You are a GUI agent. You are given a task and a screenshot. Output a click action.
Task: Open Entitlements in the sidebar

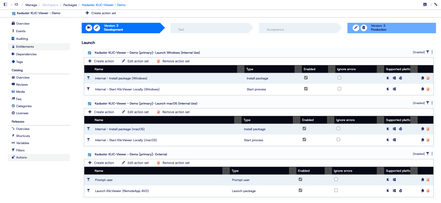point(25,46)
